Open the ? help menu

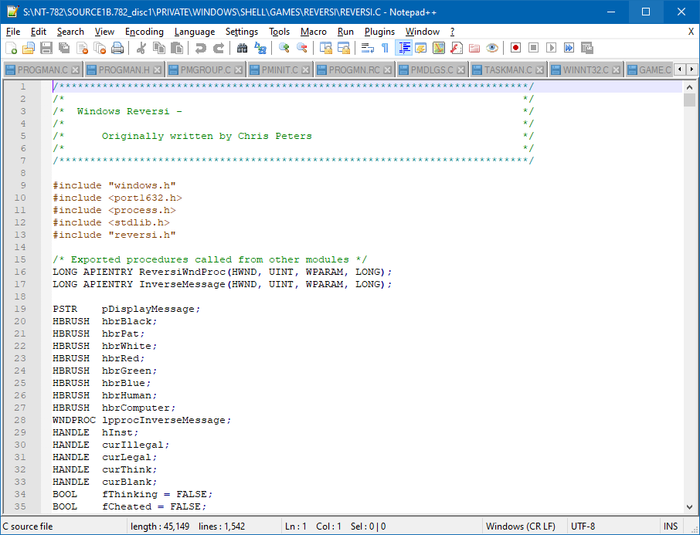[452, 32]
